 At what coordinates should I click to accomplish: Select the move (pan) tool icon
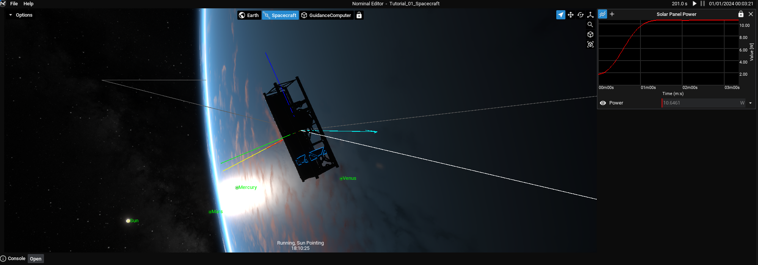[570, 15]
